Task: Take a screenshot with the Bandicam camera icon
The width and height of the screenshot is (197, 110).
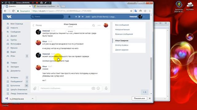Action: click(42, 3)
